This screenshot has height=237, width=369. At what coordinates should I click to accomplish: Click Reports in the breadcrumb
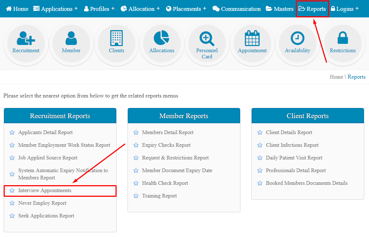(x=356, y=77)
